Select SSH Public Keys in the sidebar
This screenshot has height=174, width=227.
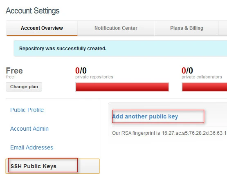34,166
